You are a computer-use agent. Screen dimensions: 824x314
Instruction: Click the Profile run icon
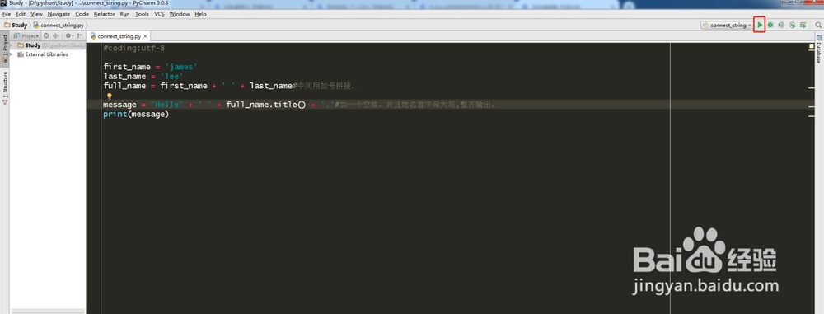point(792,25)
